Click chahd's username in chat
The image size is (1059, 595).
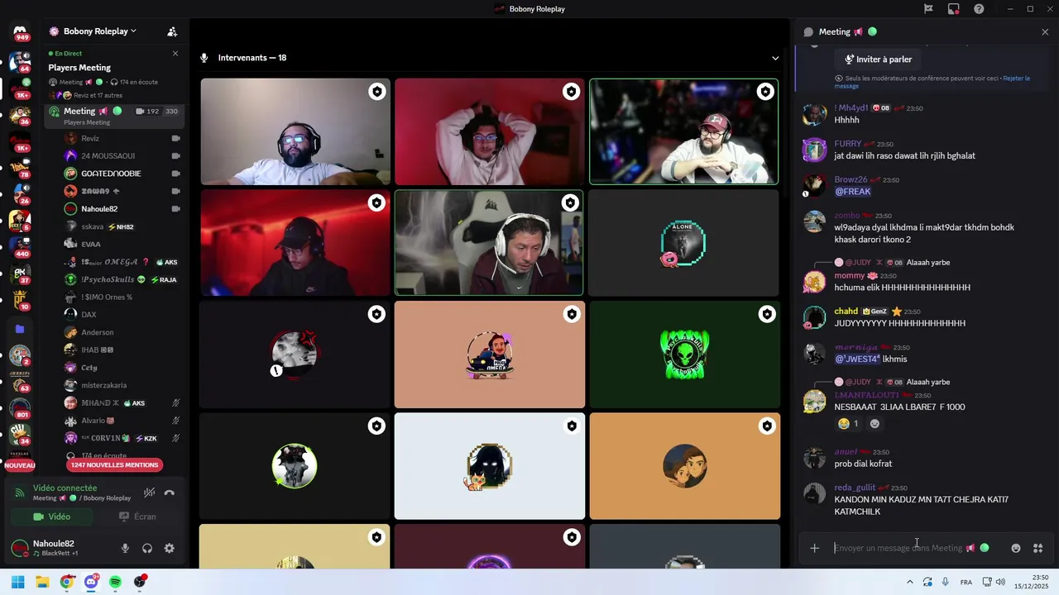click(846, 312)
